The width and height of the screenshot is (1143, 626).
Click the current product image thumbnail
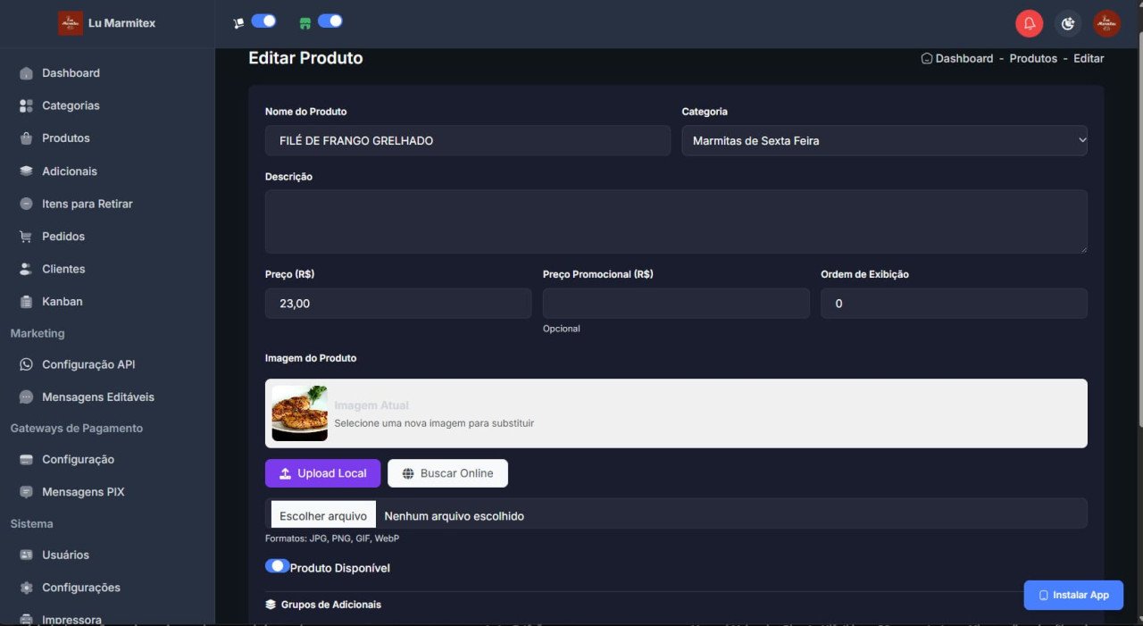tap(298, 413)
